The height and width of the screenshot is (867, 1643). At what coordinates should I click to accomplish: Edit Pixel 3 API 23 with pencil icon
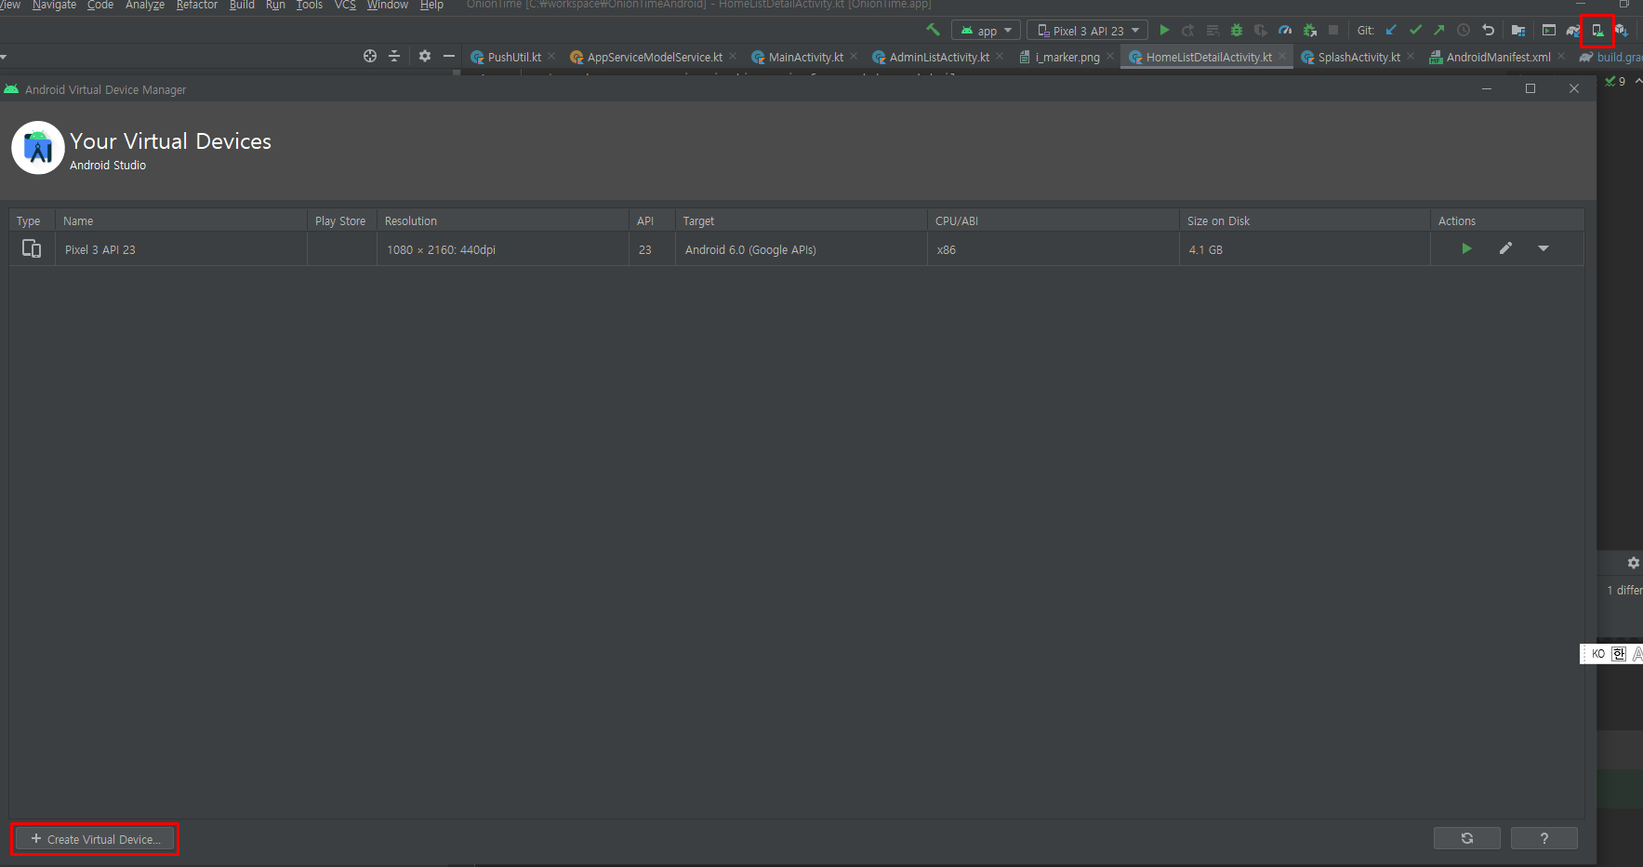[x=1505, y=248]
